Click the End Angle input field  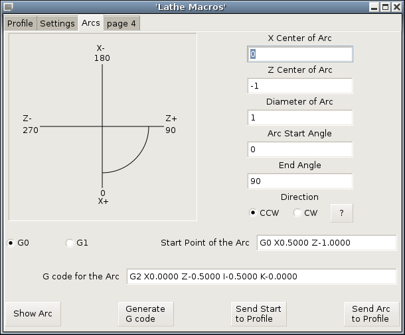coord(299,181)
